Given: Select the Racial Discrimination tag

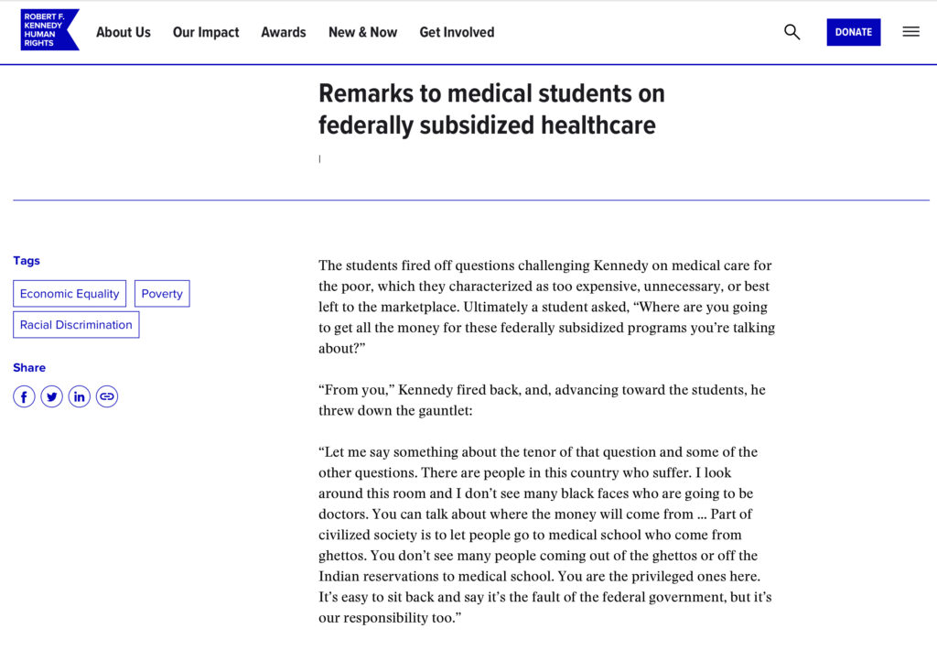Looking at the screenshot, I should click(76, 324).
